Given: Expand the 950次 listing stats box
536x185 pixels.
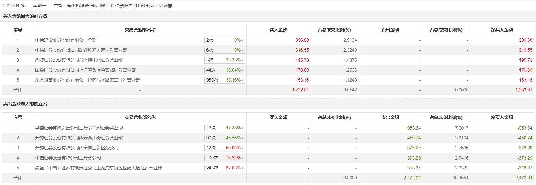Looking at the screenshot, I should 224,80.
